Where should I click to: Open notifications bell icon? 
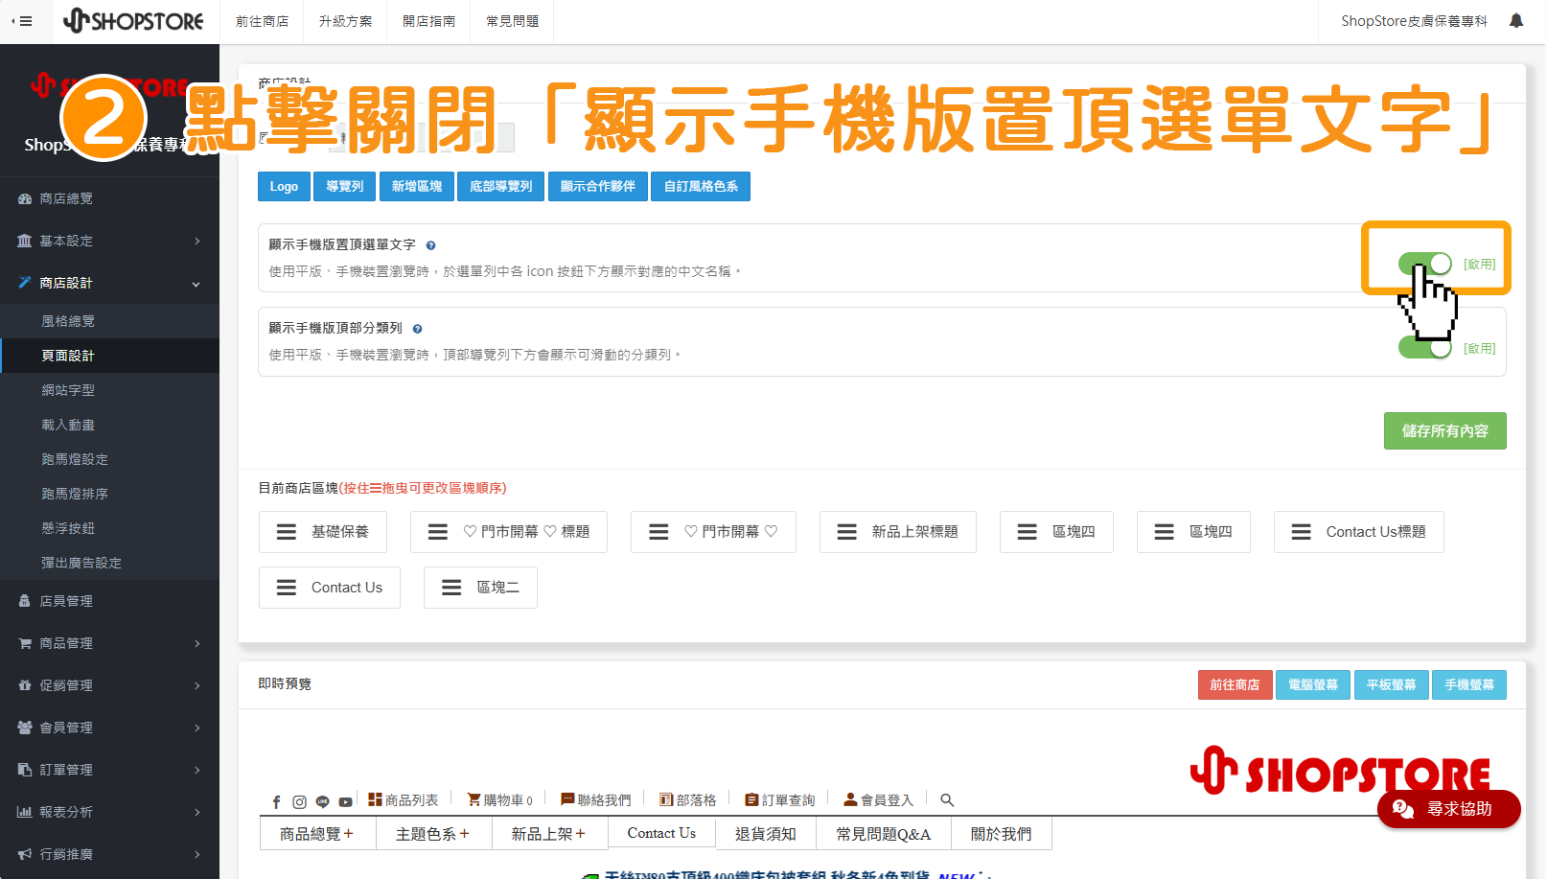point(1516,20)
